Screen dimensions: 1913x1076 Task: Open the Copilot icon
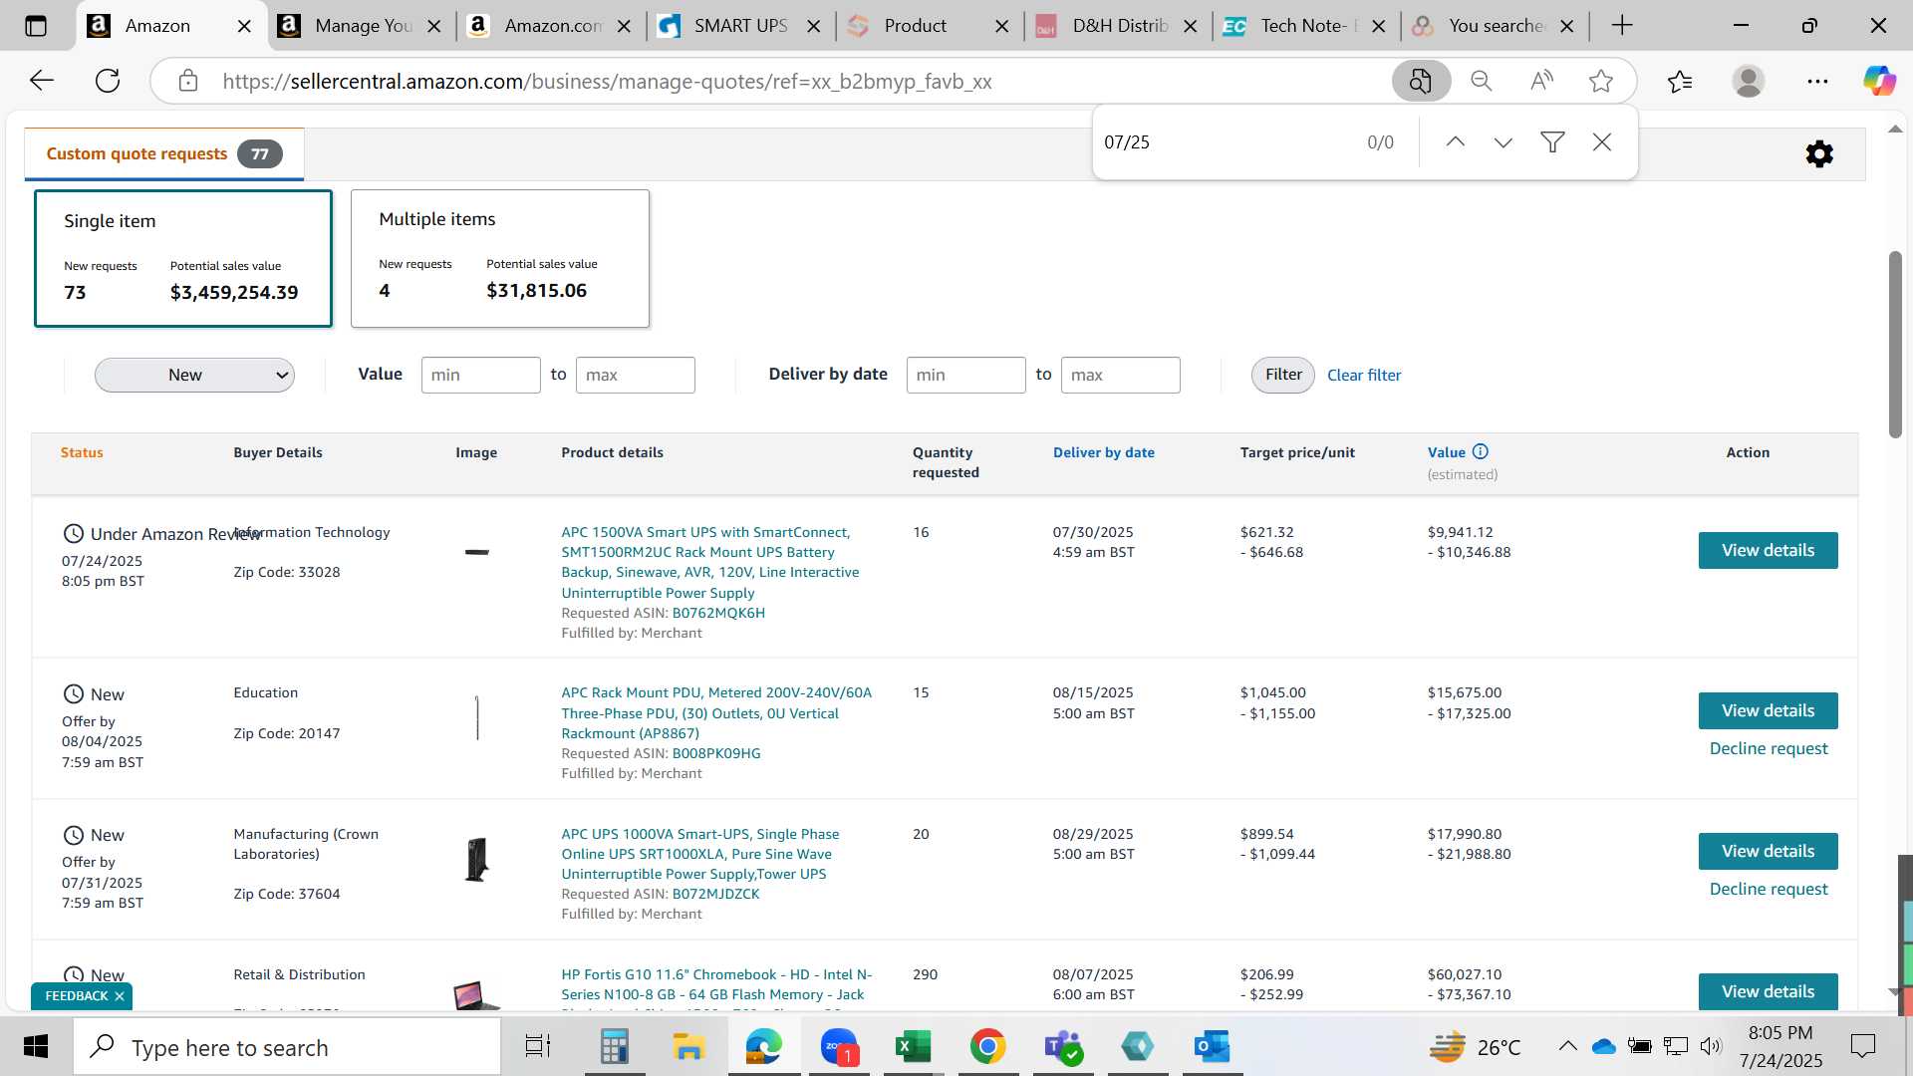1879,81
